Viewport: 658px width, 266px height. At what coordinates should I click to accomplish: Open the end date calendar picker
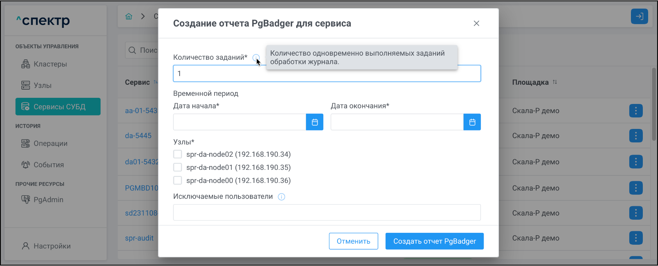[472, 122]
